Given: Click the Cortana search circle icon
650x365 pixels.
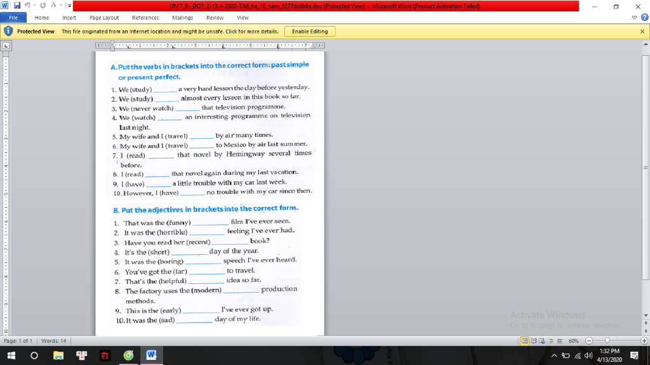Looking at the screenshot, I should pos(34,355).
